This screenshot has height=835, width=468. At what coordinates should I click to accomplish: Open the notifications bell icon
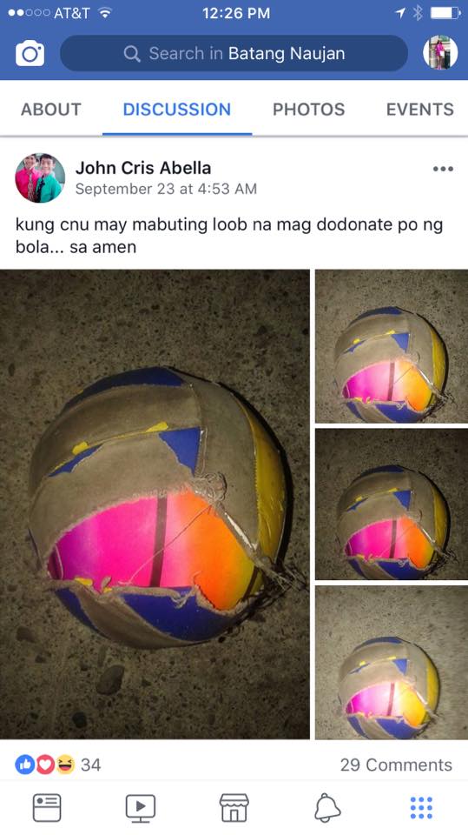point(327,808)
